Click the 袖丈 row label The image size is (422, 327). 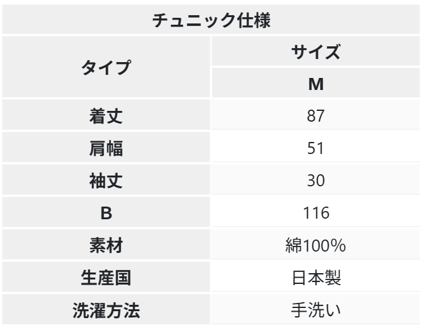pyautogui.click(x=106, y=181)
